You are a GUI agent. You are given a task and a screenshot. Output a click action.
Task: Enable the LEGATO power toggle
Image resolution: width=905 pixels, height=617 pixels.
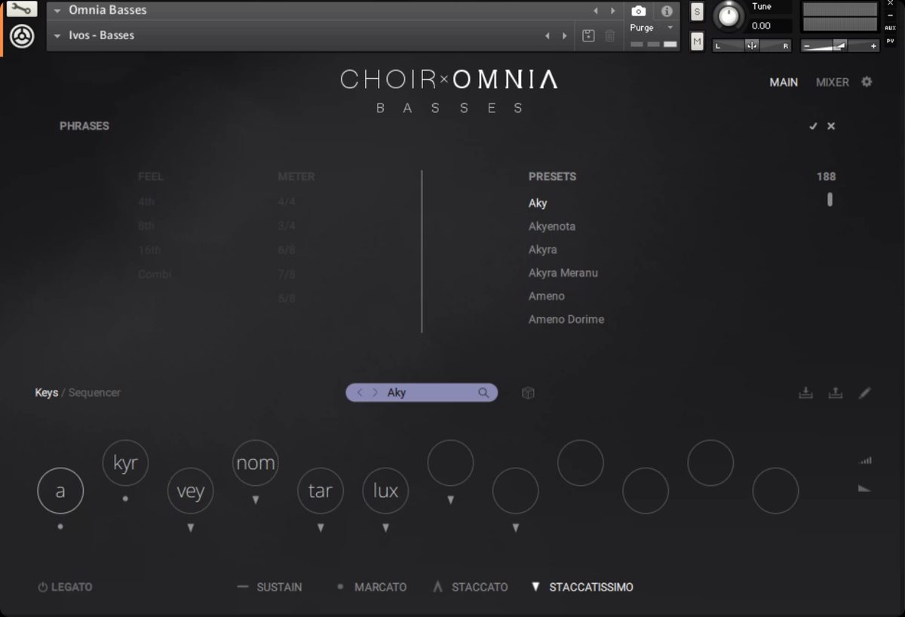(x=43, y=587)
